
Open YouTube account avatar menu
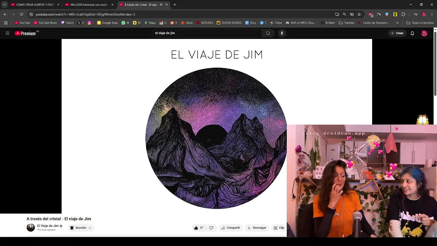pos(424,33)
